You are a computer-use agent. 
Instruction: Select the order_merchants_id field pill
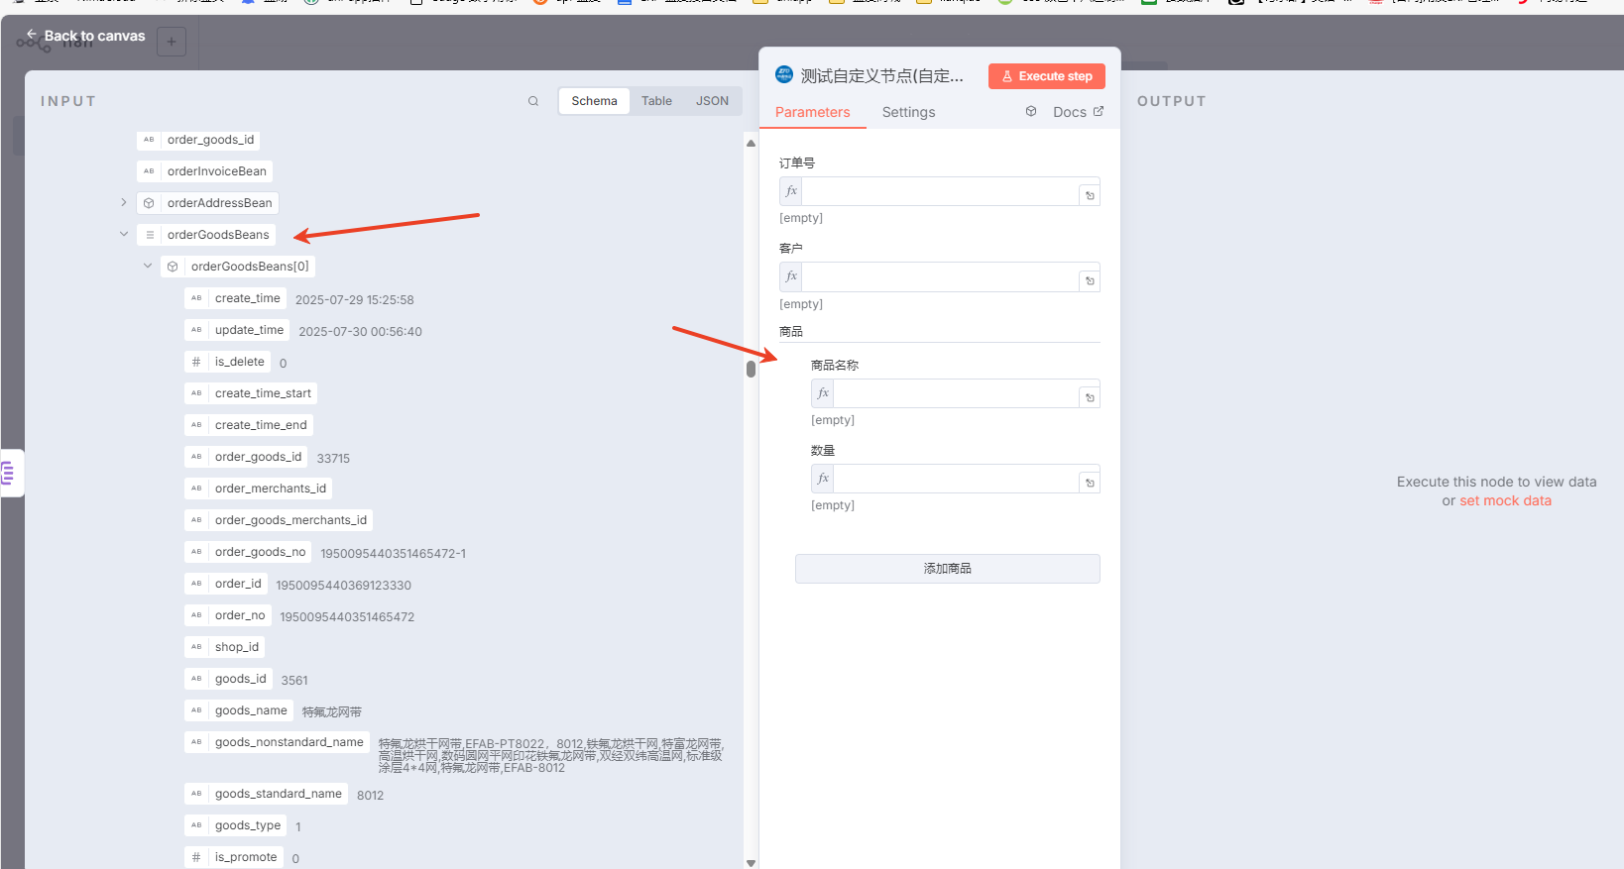(258, 489)
